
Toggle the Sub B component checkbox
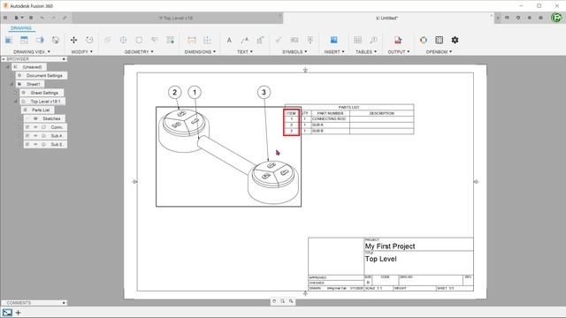click(27, 145)
